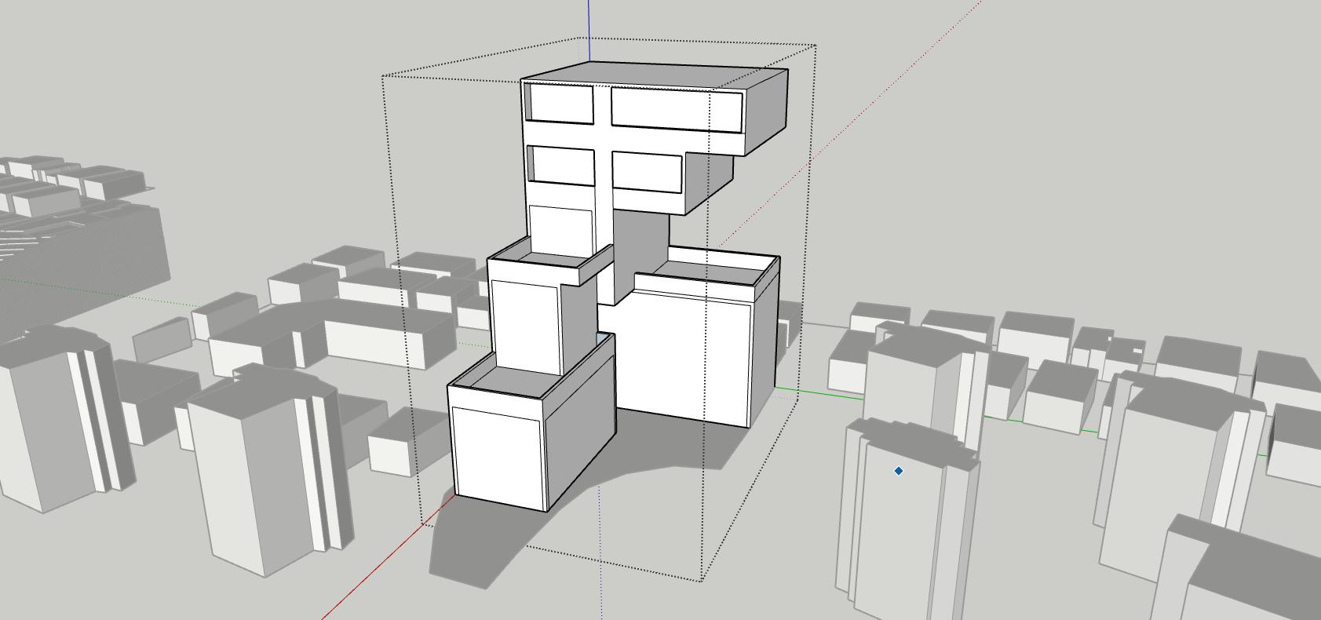1321x620 pixels.
Task: Click the blue vertical axis above the building
Action: [589, 20]
